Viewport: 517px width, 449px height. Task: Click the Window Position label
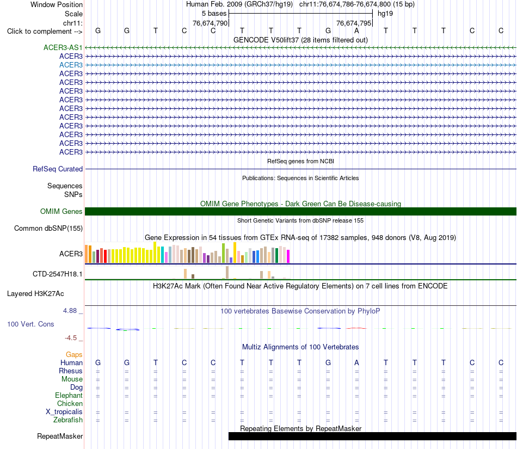pyautogui.click(x=57, y=4)
